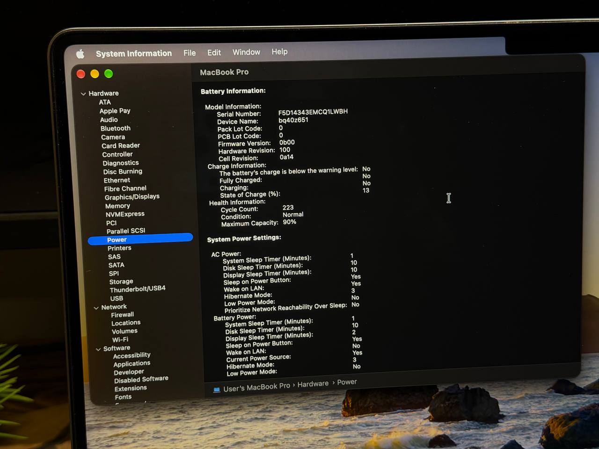Select USB in sidebar

coord(117,298)
